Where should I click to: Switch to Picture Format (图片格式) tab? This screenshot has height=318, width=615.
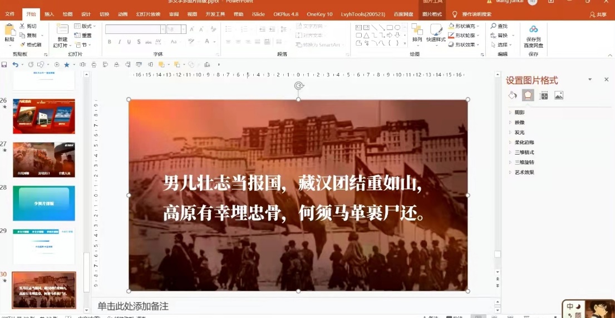pos(432,14)
